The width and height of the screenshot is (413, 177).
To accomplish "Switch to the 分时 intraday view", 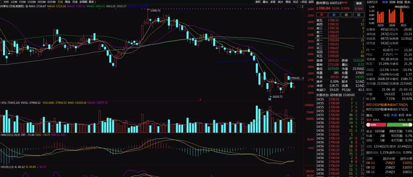I will [x=6, y=2].
